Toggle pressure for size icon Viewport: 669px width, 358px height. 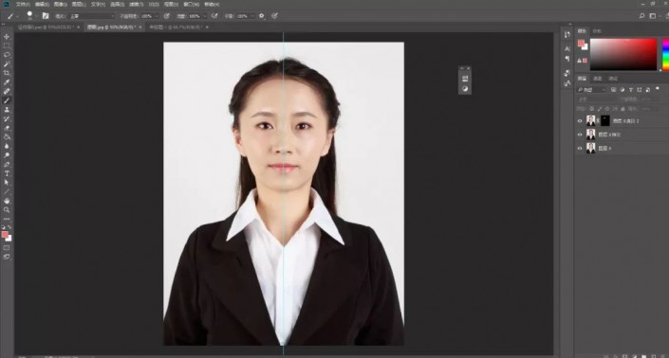coord(275,16)
